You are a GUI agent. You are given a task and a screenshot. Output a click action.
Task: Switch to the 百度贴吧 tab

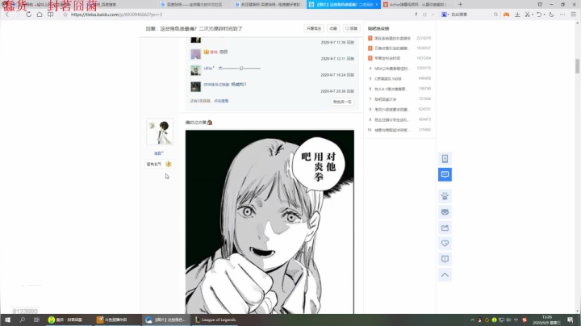tap(194, 5)
